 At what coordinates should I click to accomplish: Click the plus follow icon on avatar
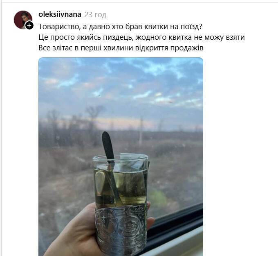[x=29, y=25]
